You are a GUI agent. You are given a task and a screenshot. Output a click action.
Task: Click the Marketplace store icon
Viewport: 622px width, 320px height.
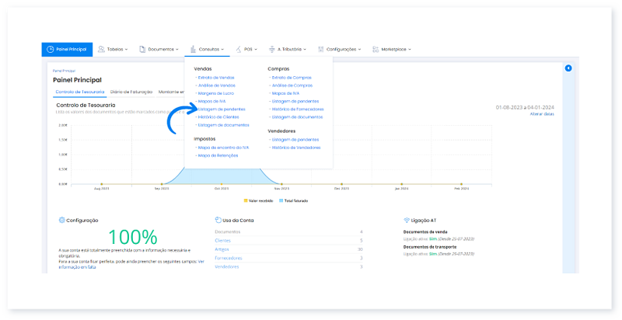pyautogui.click(x=375, y=49)
